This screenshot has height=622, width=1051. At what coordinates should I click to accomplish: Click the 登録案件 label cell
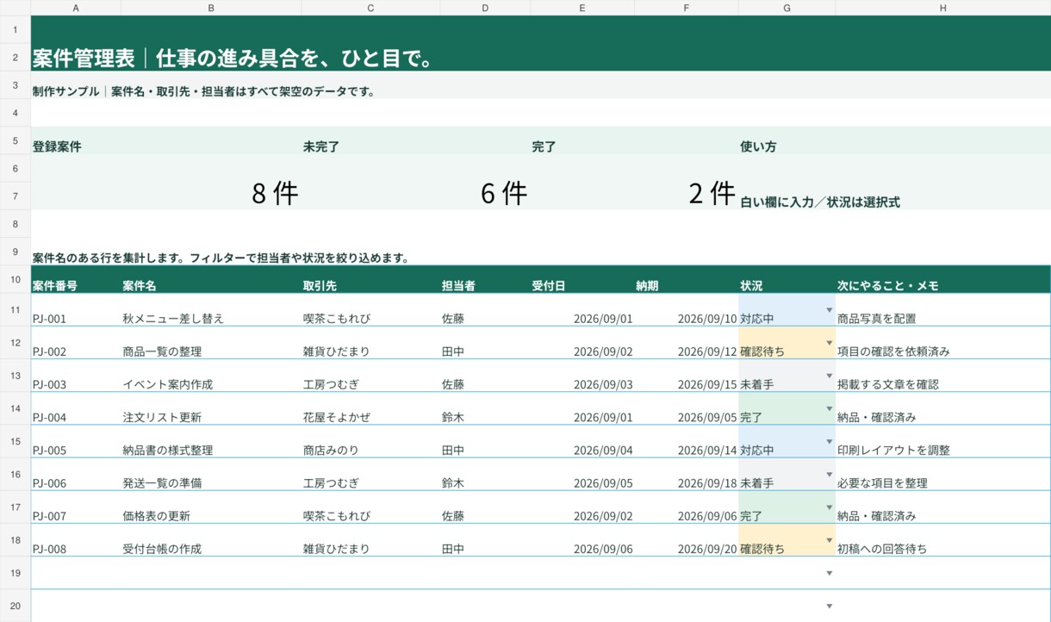(x=166, y=140)
